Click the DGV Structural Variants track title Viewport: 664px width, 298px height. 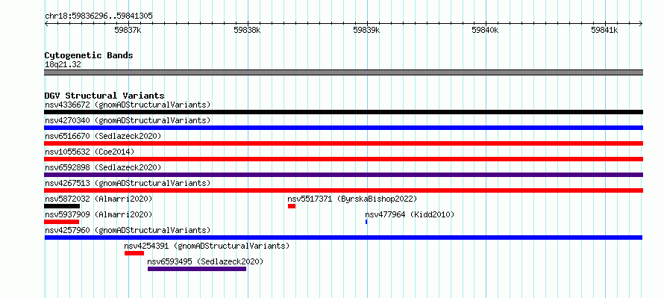(104, 96)
